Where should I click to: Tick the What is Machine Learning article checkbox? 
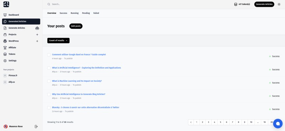[49, 81]
